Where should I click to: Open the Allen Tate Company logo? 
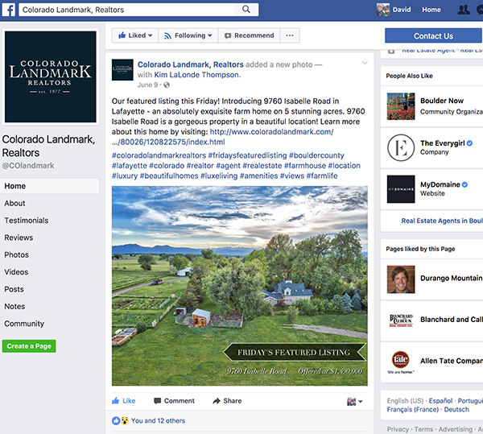pos(401,362)
